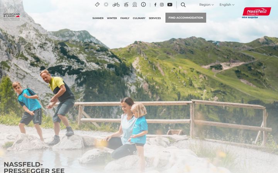Click the bike icon in the header
Image resolution: width=278 pixels, height=173 pixels.
click(116, 5)
